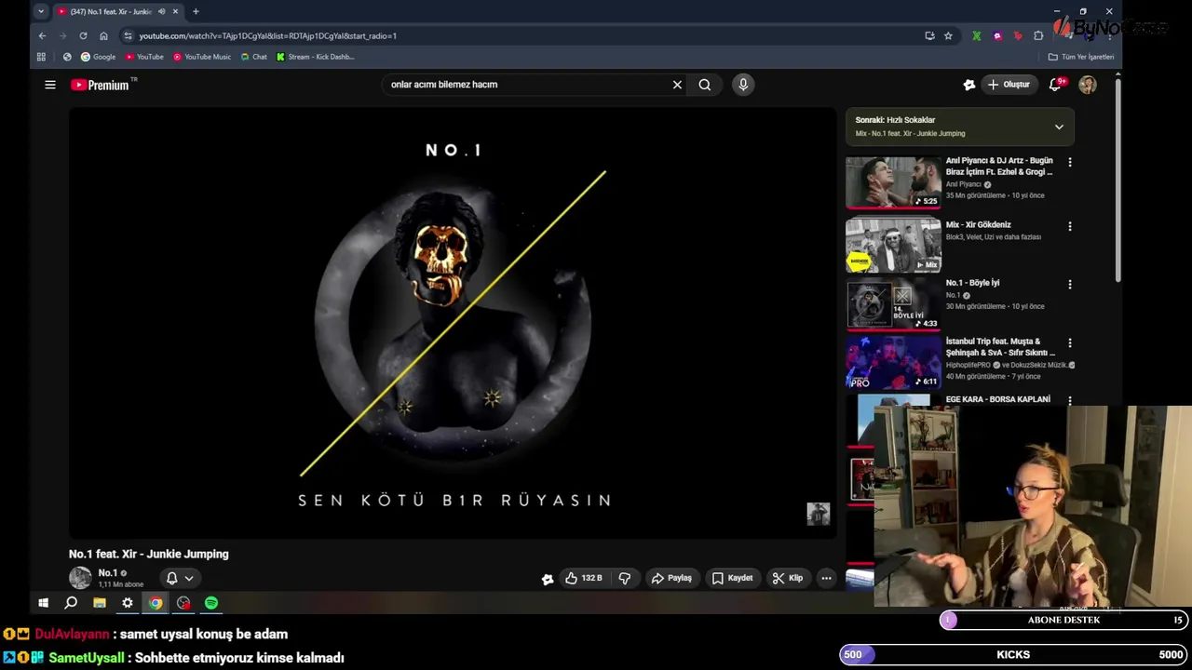Click the search magnifier button
The height and width of the screenshot is (670, 1192).
(705, 85)
